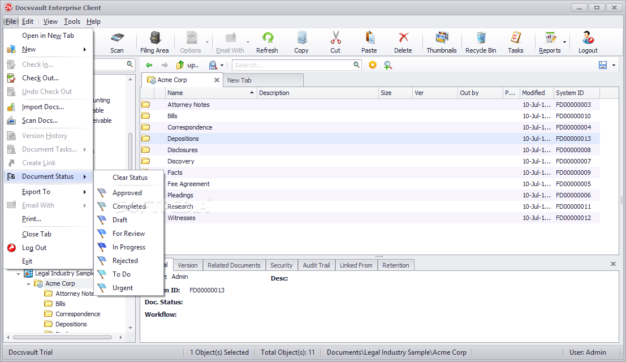The width and height of the screenshot is (626, 362).
Task: Open the Audit Trail tab
Action: pos(316,265)
